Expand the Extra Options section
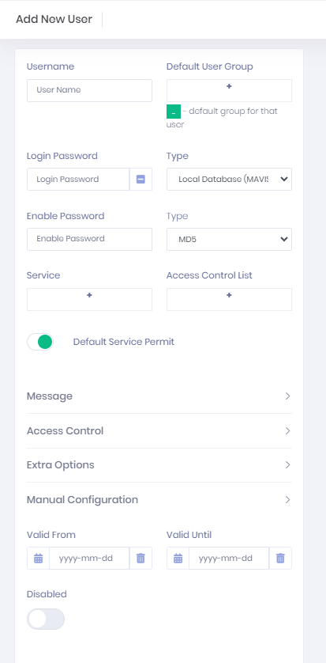Screen dimensions: 326x663 159,465
